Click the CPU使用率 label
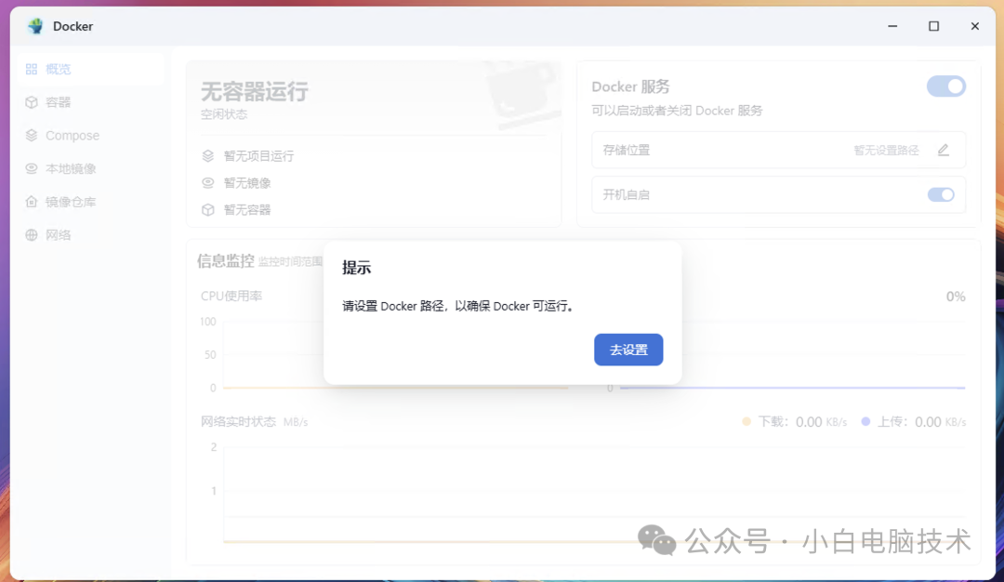This screenshot has height=582, width=1004. 231,296
